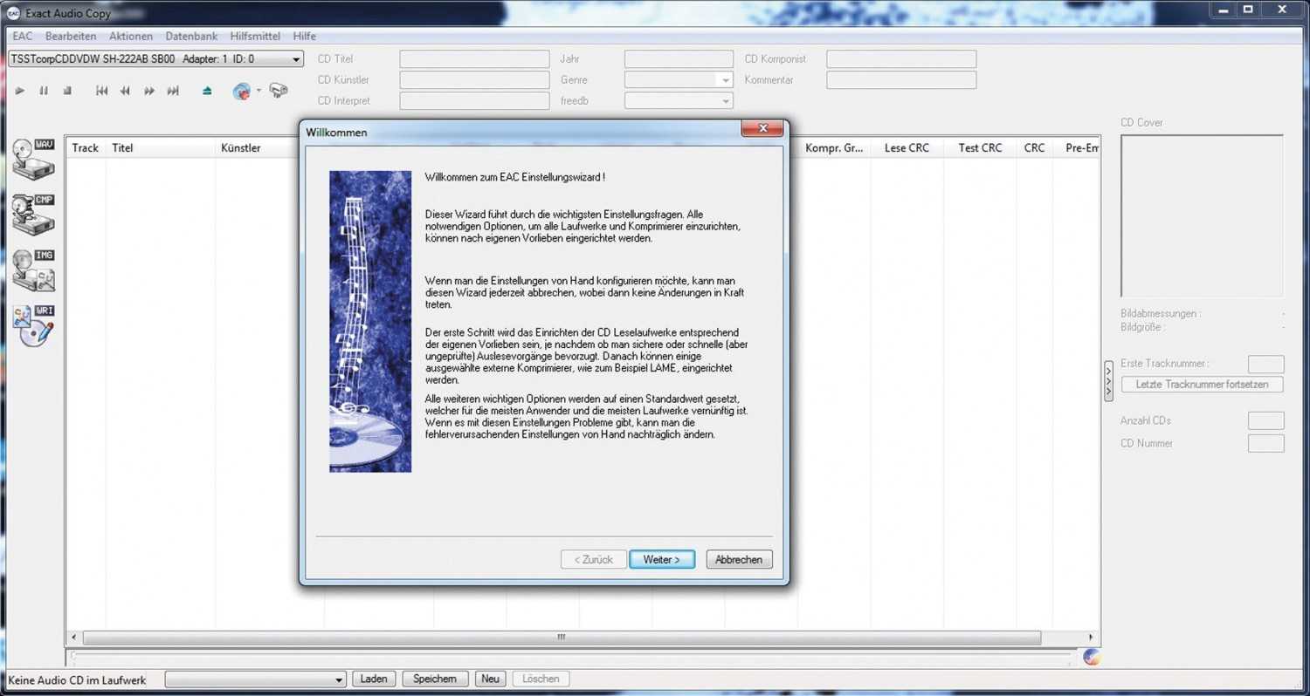Image resolution: width=1310 pixels, height=696 pixels.
Task: Open the Hilfsmittel menu
Action: (255, 37)
